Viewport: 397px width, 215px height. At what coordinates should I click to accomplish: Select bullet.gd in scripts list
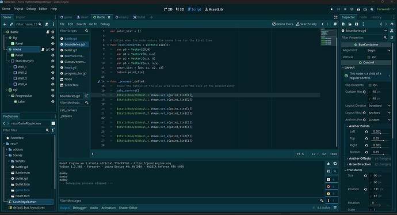click(x=70, y=50)
